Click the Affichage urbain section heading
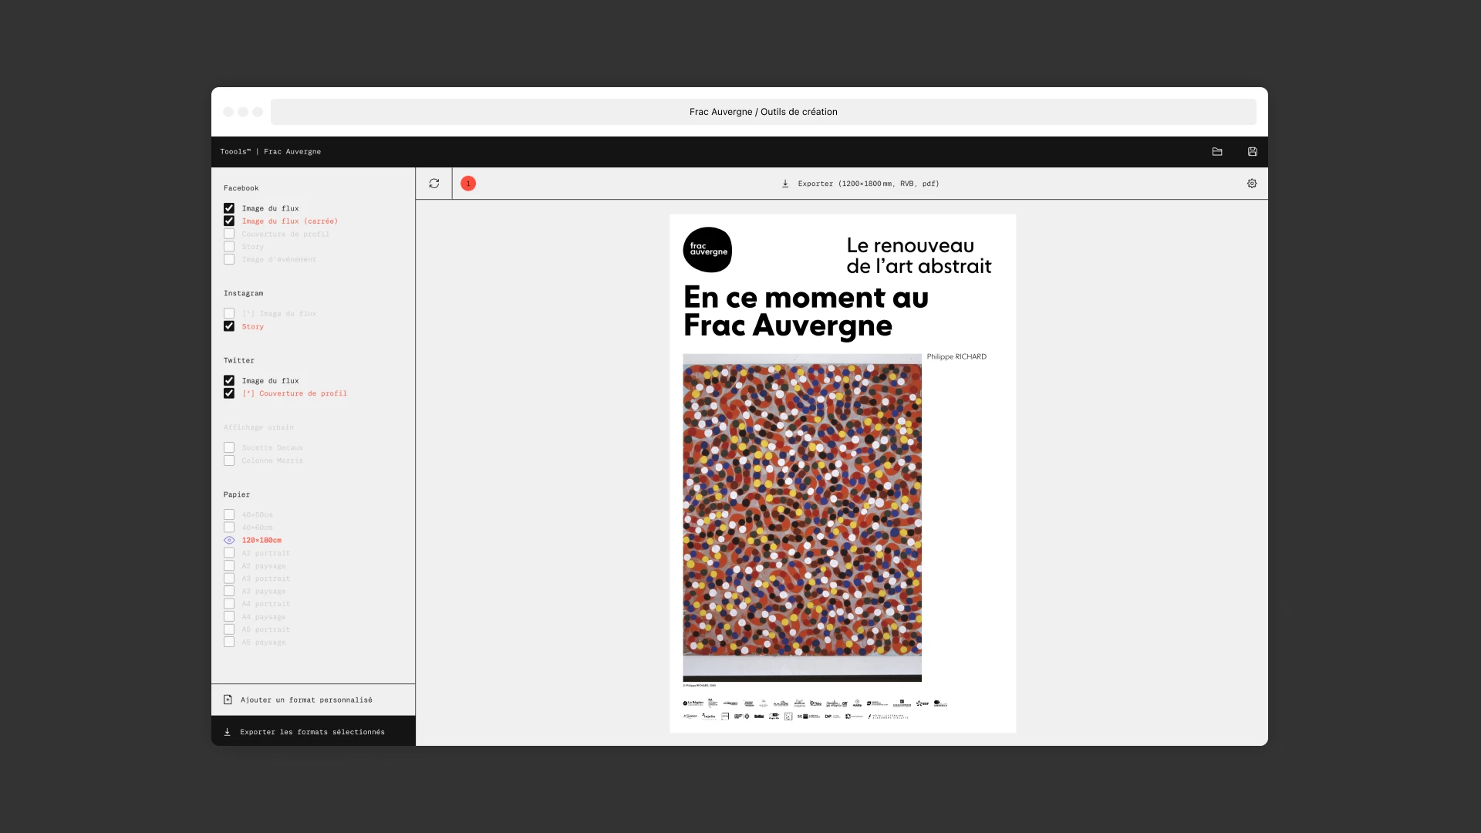This screenshot has width=1481, height=833. (258, 427)
